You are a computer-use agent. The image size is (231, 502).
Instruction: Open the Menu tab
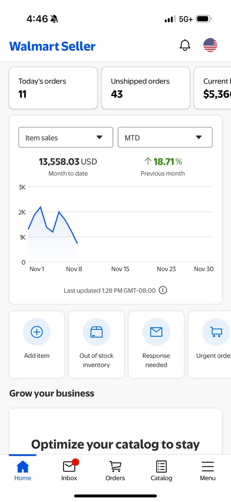pos(208,471)
